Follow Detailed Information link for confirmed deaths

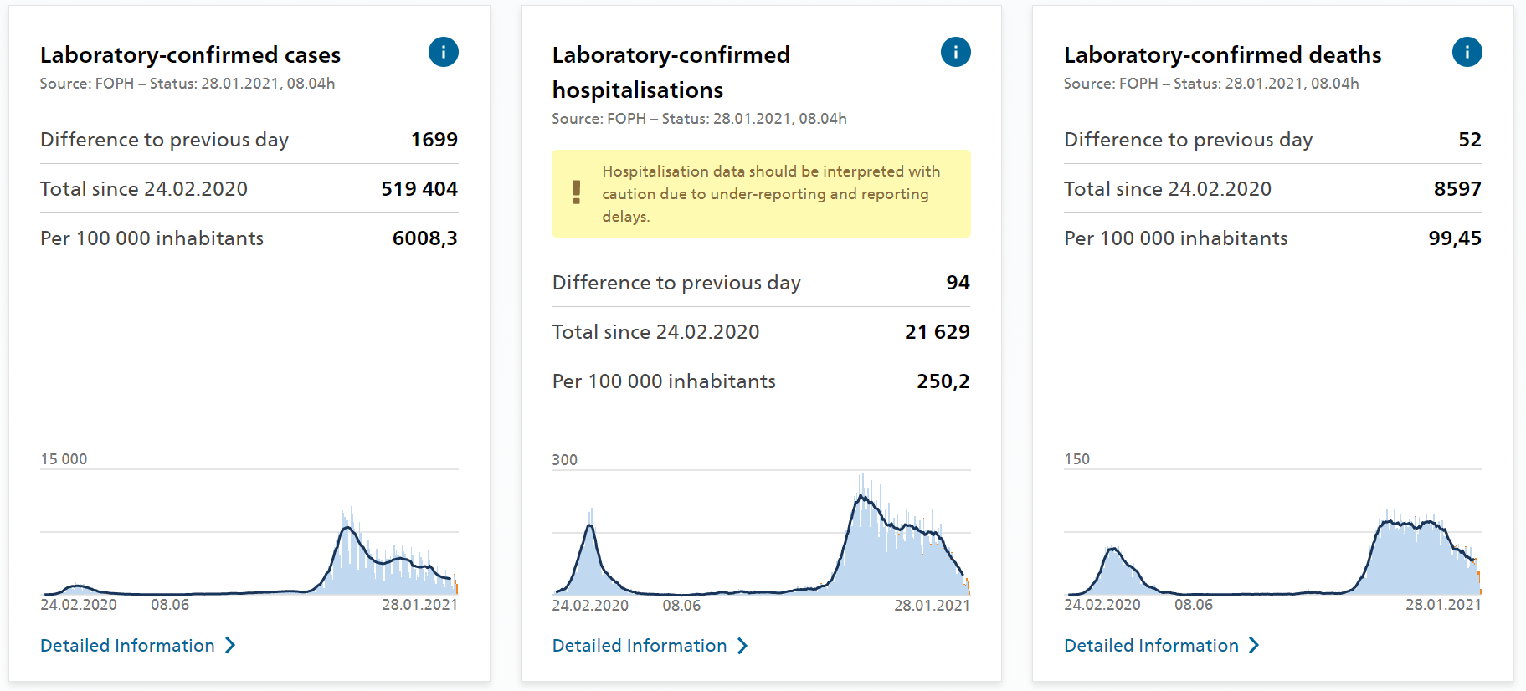click(1151, 645)
